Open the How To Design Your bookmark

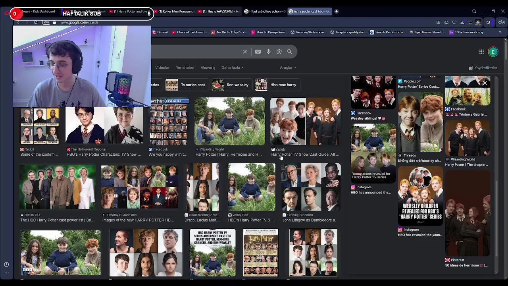(x=269, y=32)
